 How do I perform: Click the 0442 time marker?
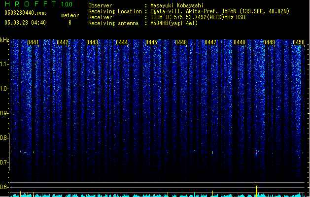63,42
